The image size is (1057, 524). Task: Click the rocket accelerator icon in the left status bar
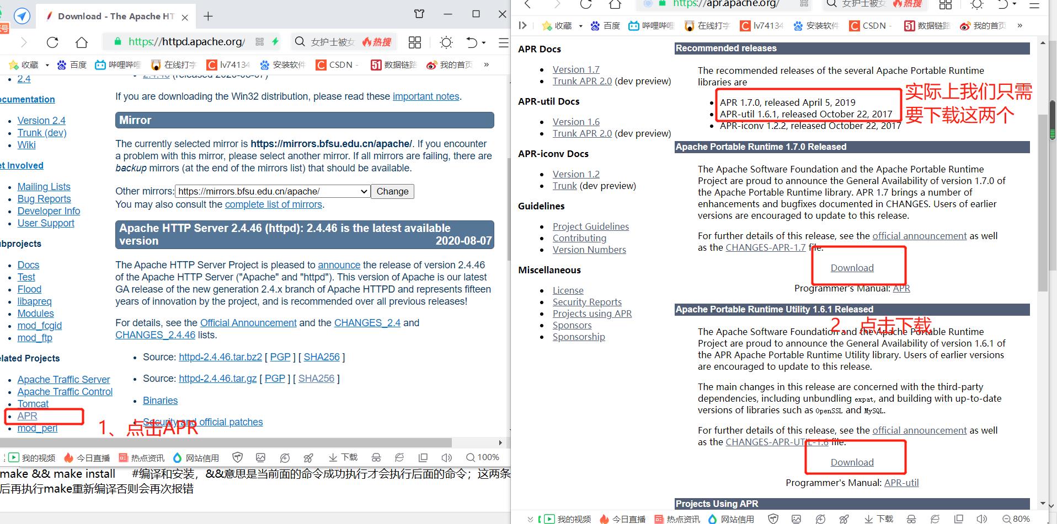click(x=309, y=457)
